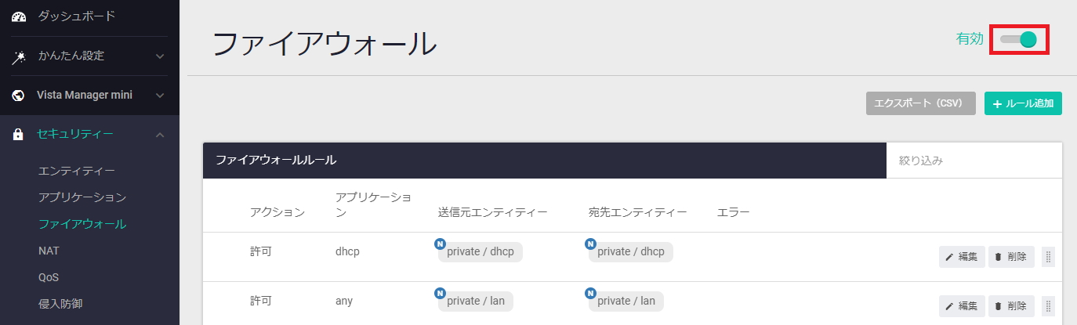Click the drag handle on the any rule row

(x=1048, y=306)
